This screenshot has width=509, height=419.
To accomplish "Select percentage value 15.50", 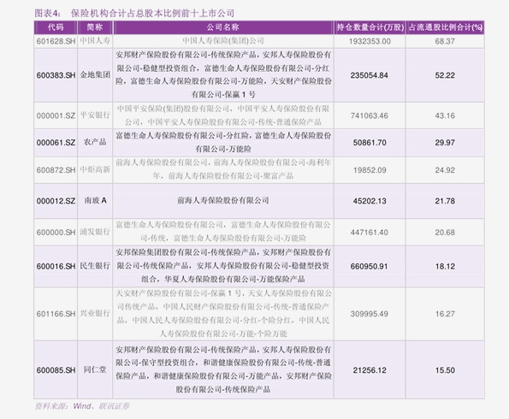I will [x=445, y=370].
